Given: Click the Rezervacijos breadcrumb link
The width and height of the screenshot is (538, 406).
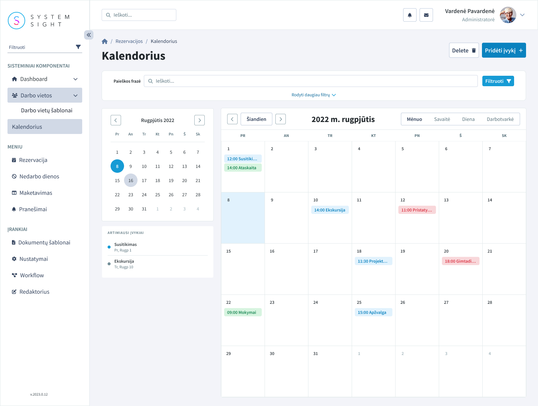Looking at the screenshot, I should (129, 41).
